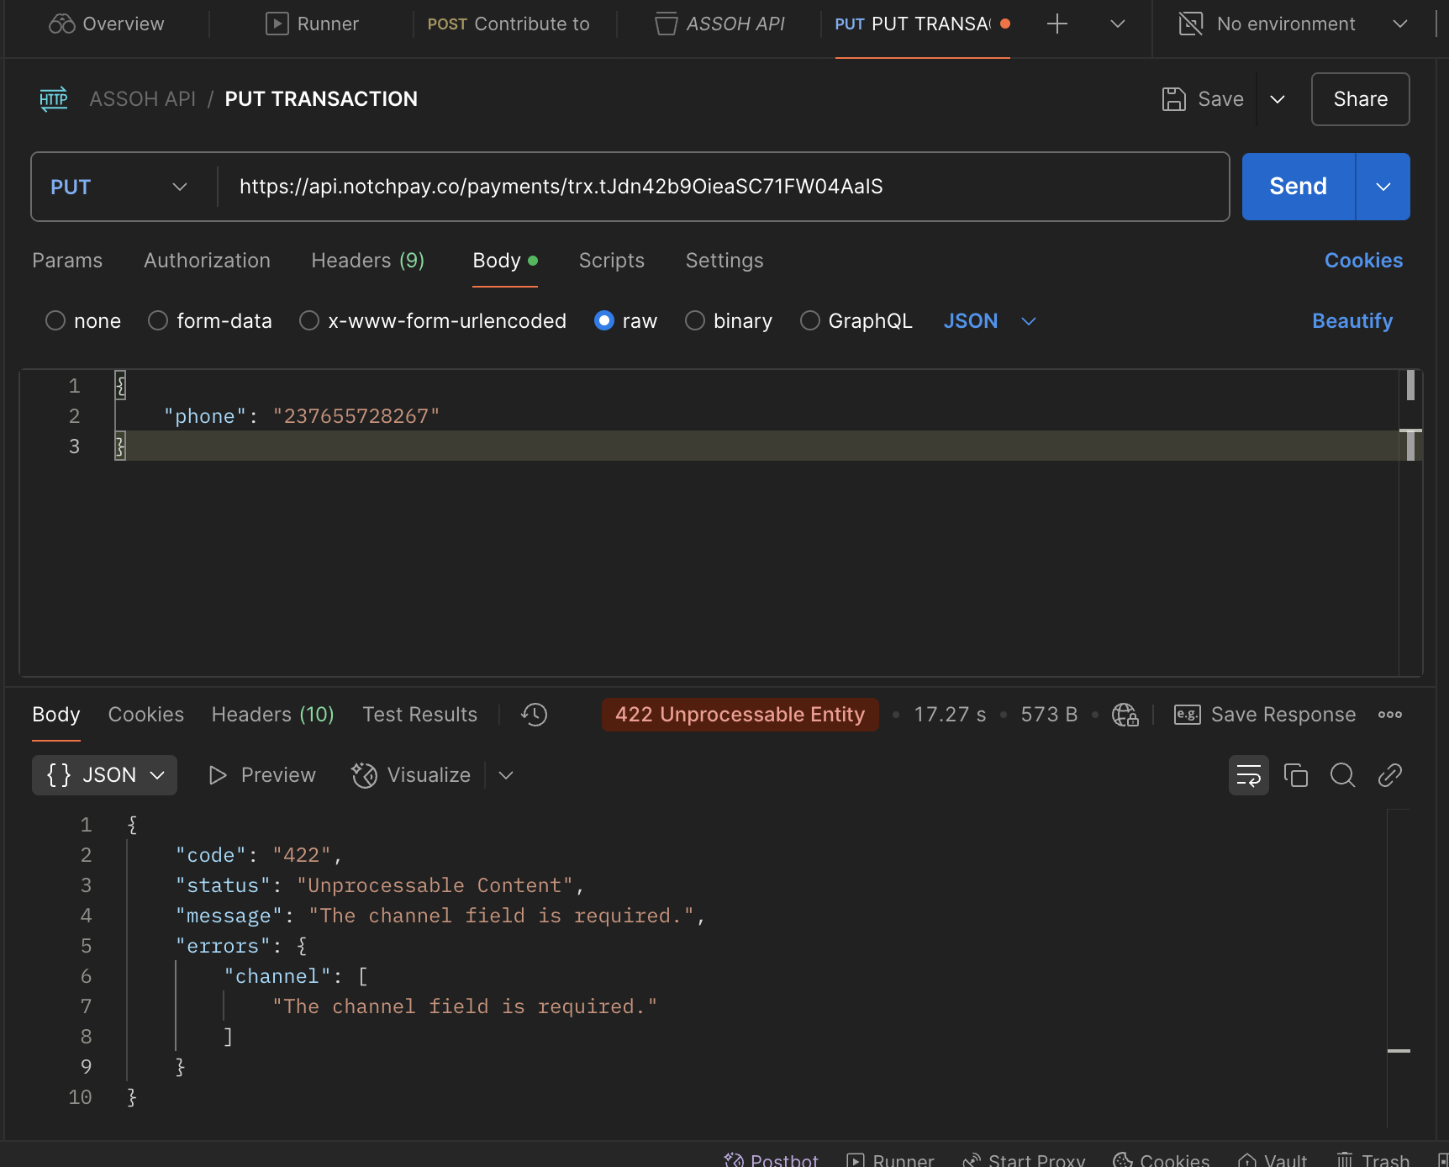Switch to the Runner tab

coord(312,24)
